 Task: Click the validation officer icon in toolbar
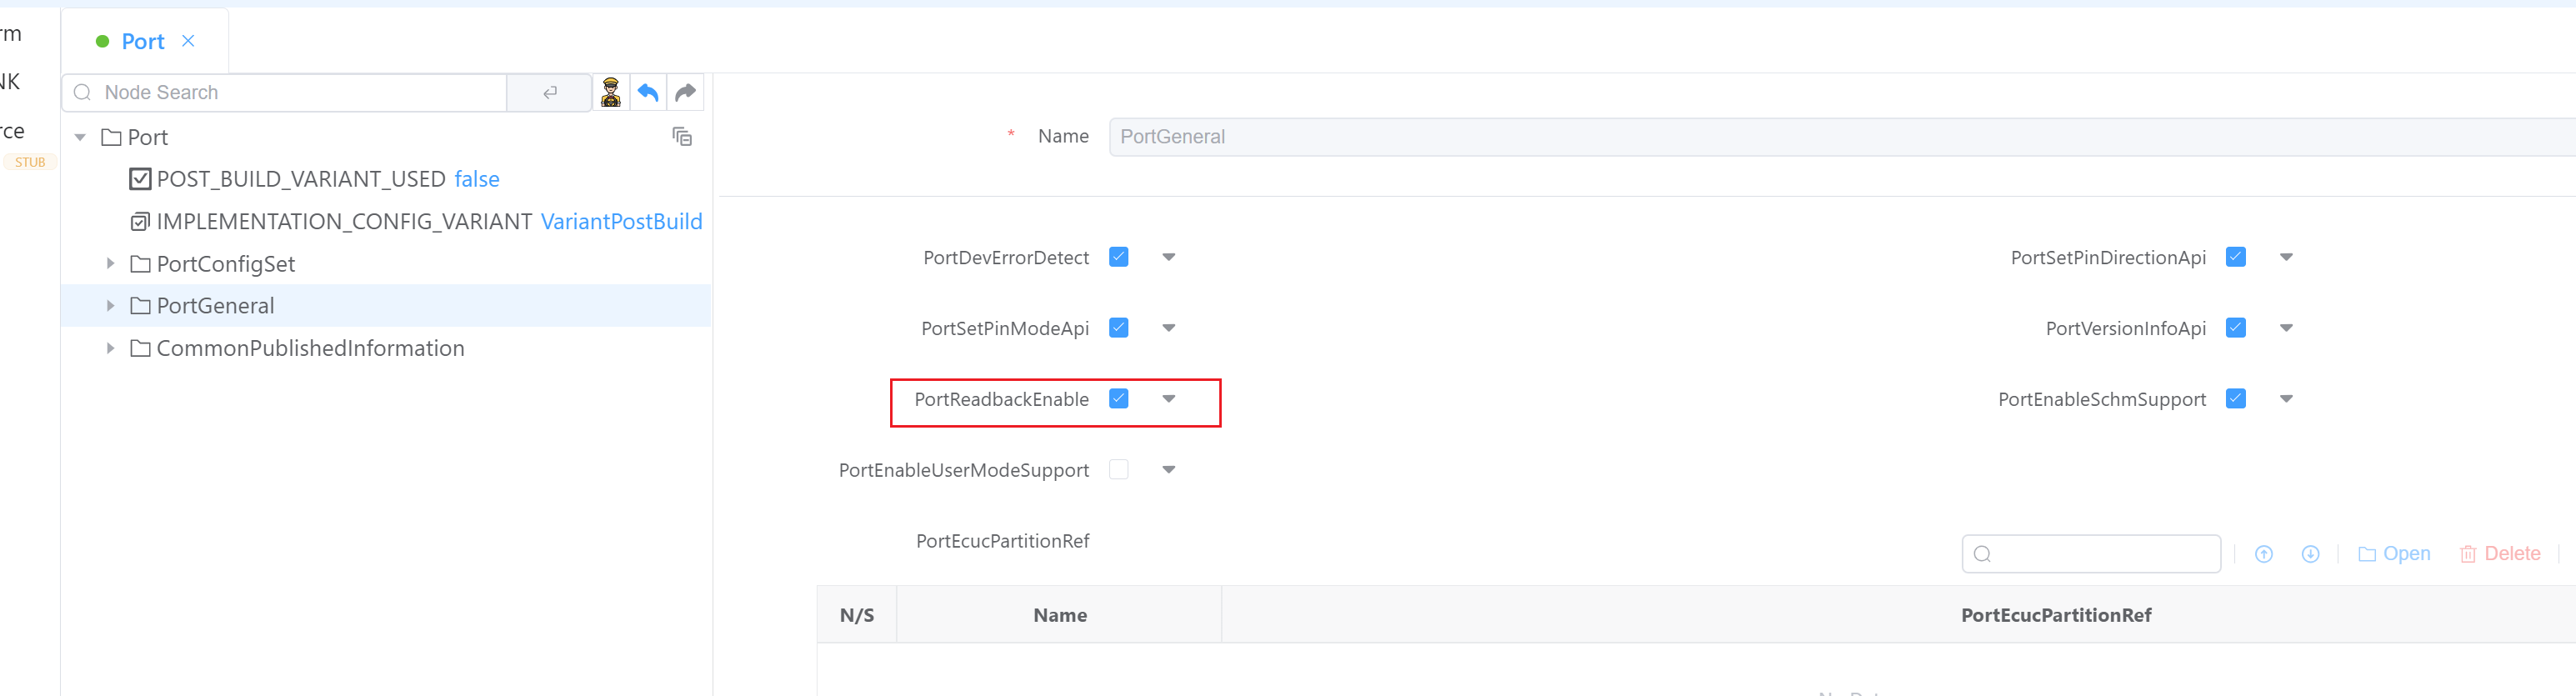611,92
